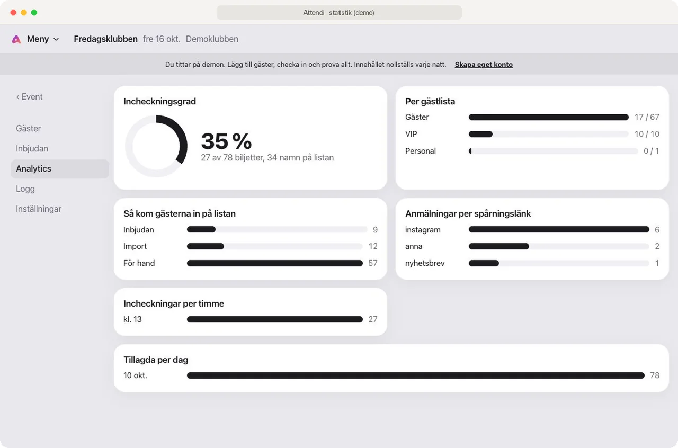Click the Skapa eget konto link
Viewport: 678px width, 448px height.
[484, 65]
